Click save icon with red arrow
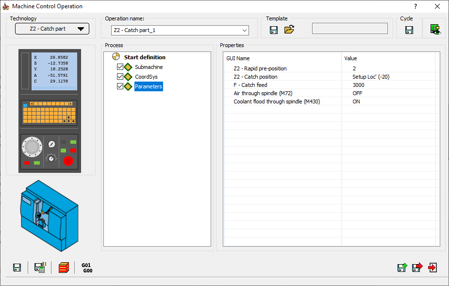The image size is (449, 286). tap(417, 268)
